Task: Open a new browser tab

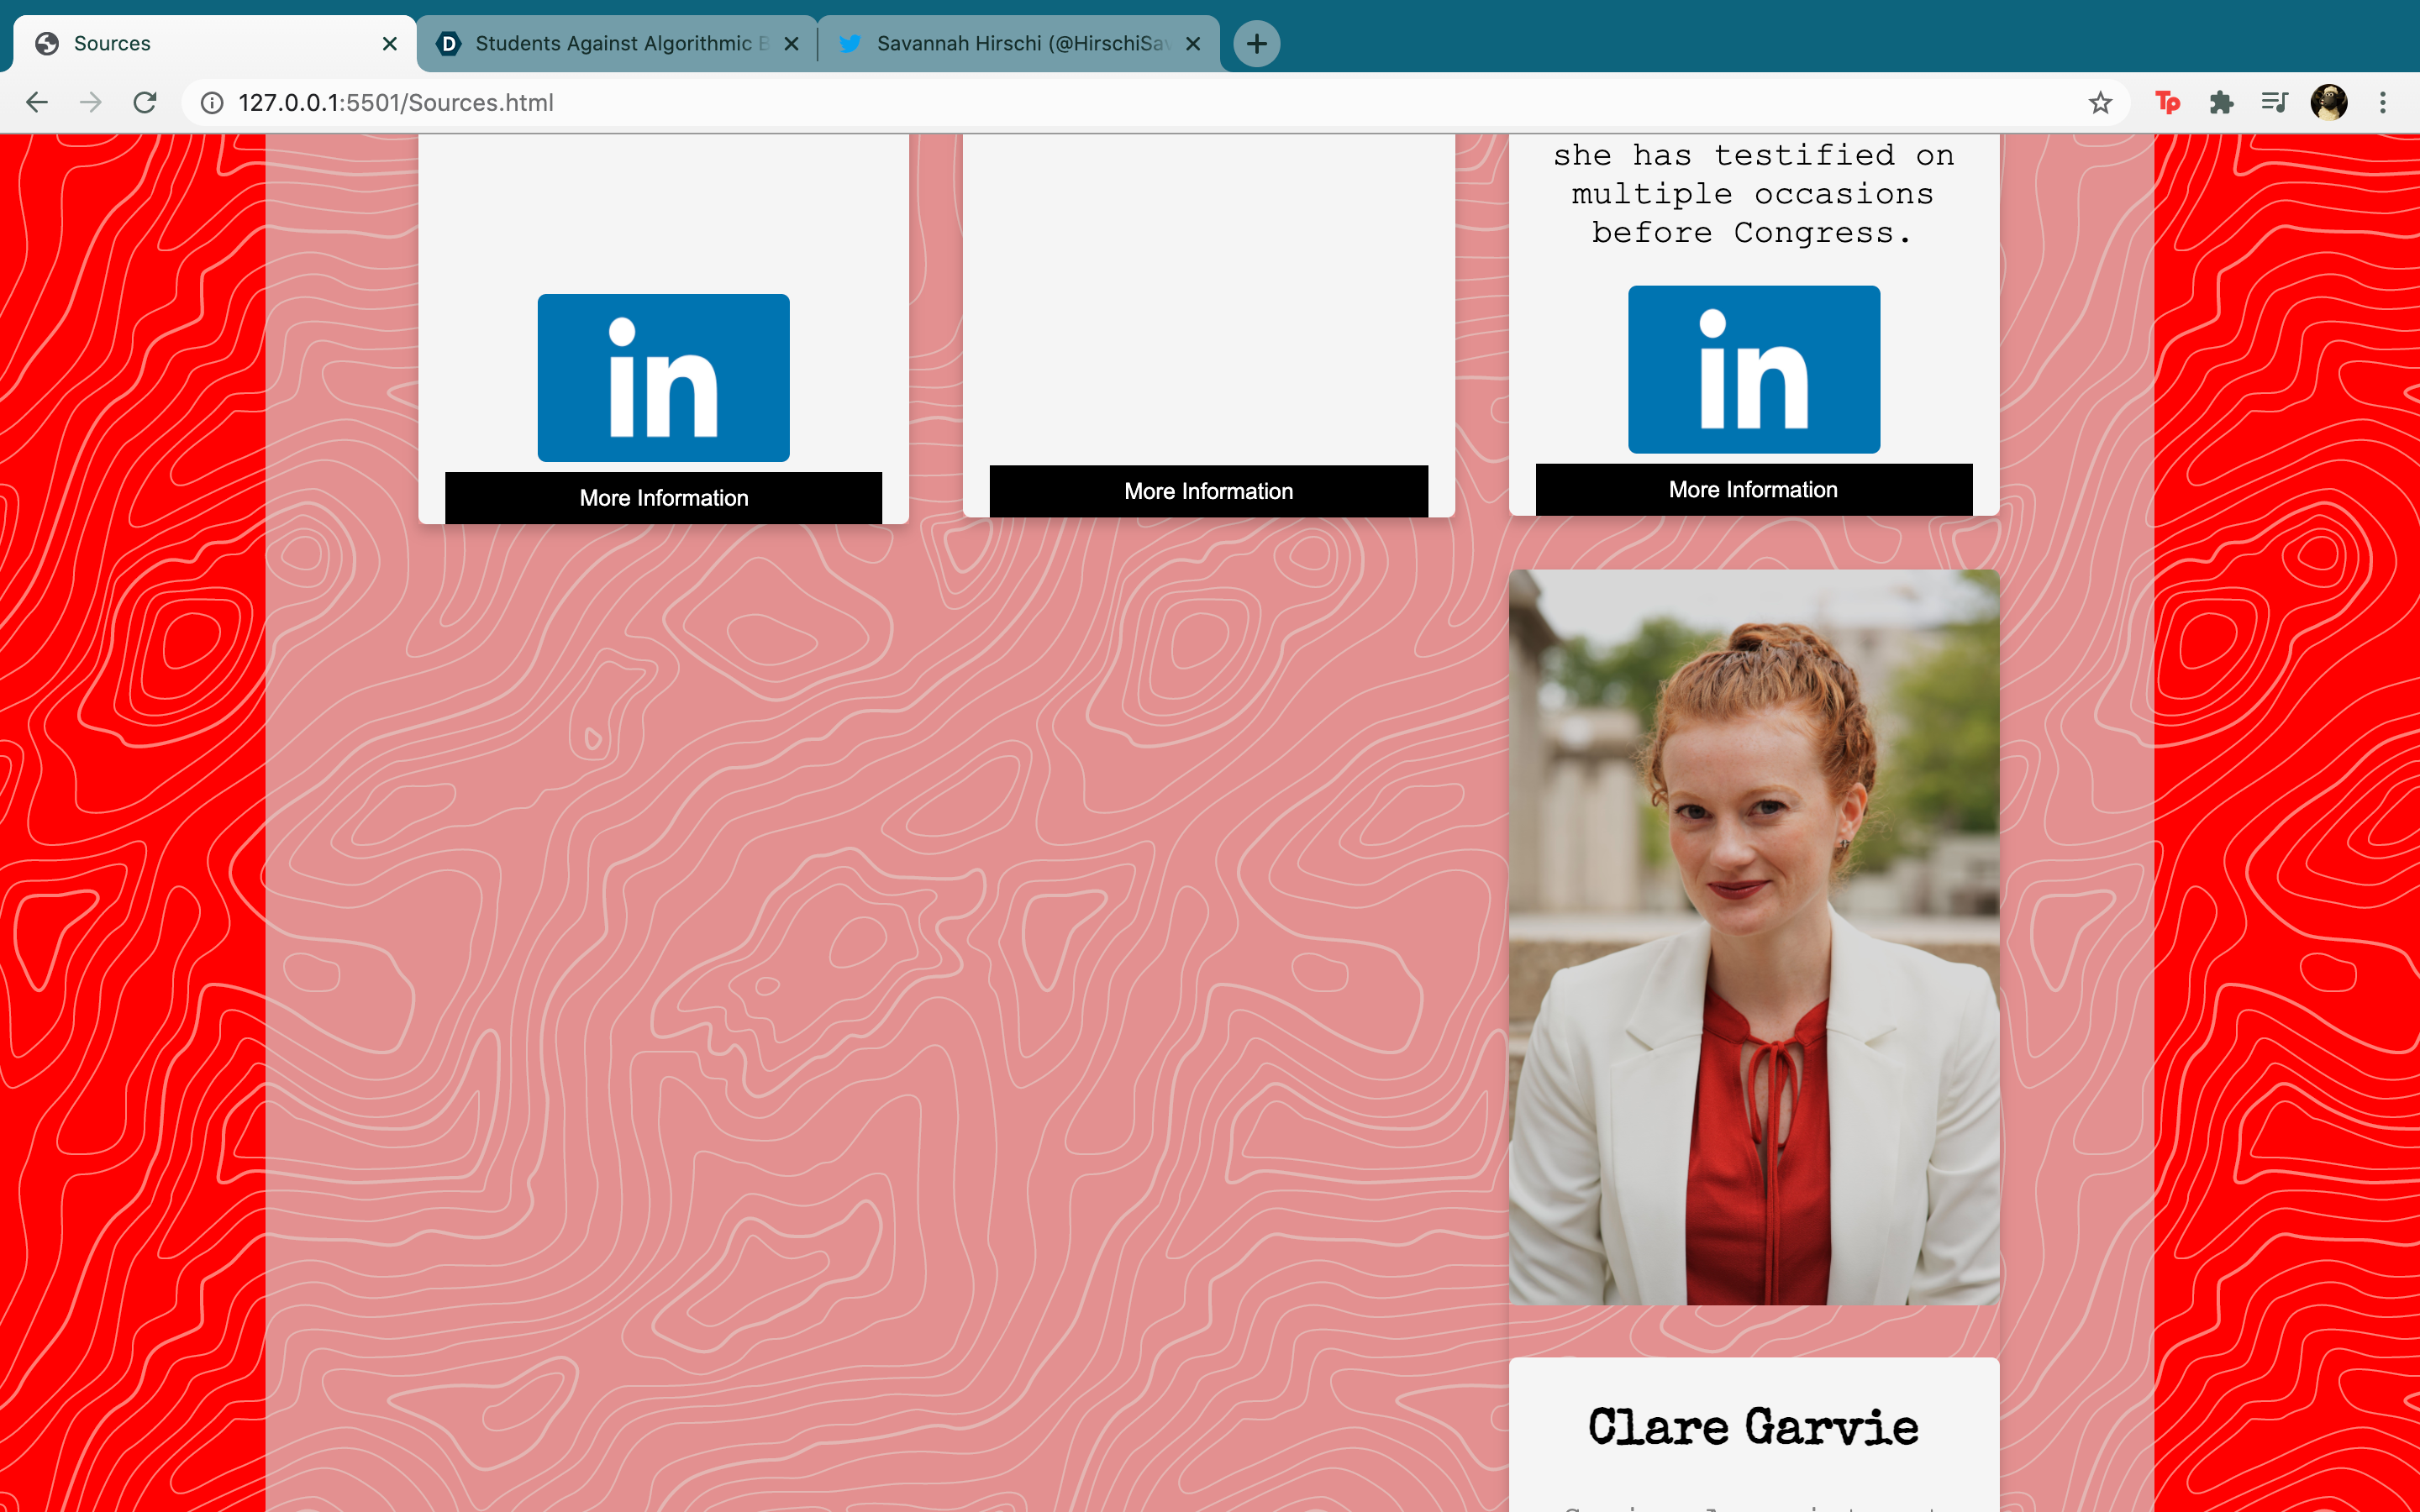Action: click(x=1256, y=43)
